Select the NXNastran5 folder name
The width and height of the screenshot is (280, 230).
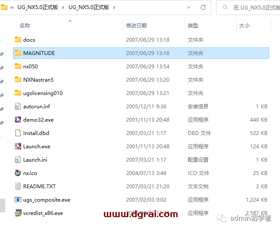[x=39, y=80]
